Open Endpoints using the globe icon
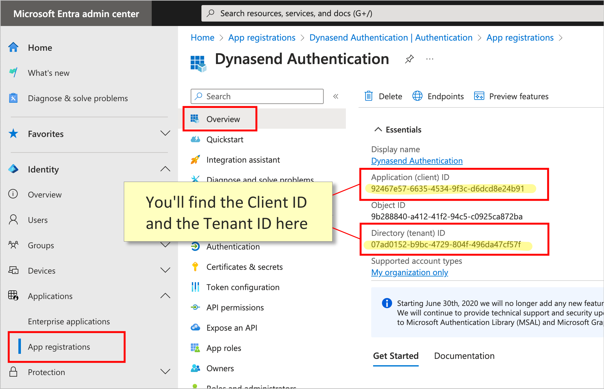604x389 pixels. point(417,96)
